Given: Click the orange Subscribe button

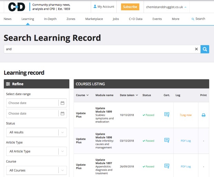Looking at the screenshot, I should point(130,7).
